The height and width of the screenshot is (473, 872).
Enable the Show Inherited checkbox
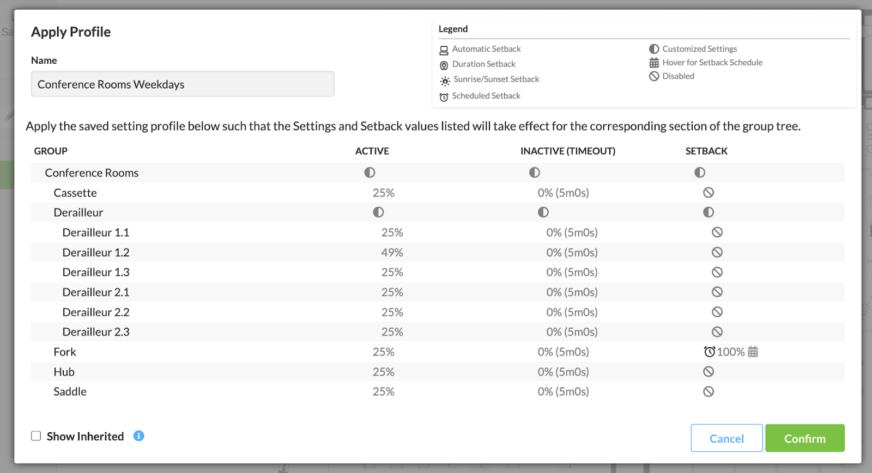(36, 436)
